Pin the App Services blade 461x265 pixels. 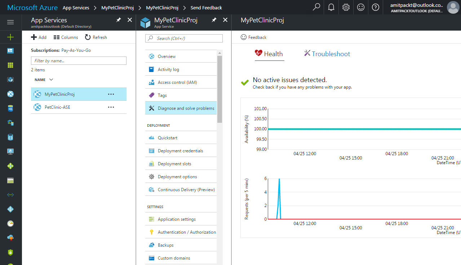coord(119,20)
